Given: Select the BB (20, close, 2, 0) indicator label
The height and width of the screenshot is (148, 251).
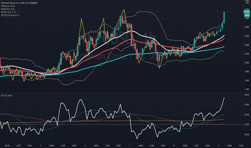Looking at the screenshot, I should pyautogui.click(x=8, y=12).
